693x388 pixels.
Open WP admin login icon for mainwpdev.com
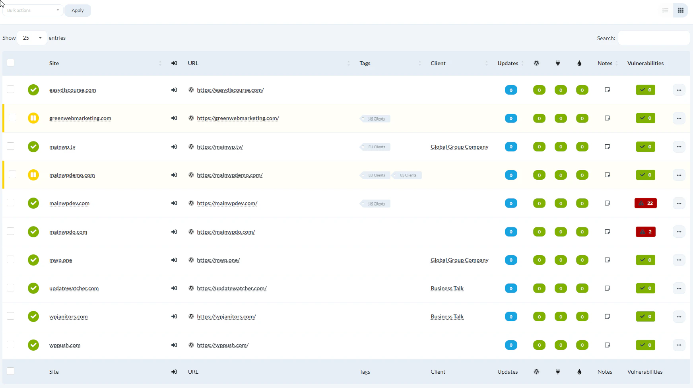[174, 203]
